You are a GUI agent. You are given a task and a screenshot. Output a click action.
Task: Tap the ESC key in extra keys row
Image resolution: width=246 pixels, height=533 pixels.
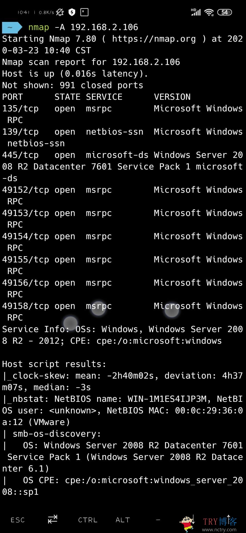[x=18, y=520]
